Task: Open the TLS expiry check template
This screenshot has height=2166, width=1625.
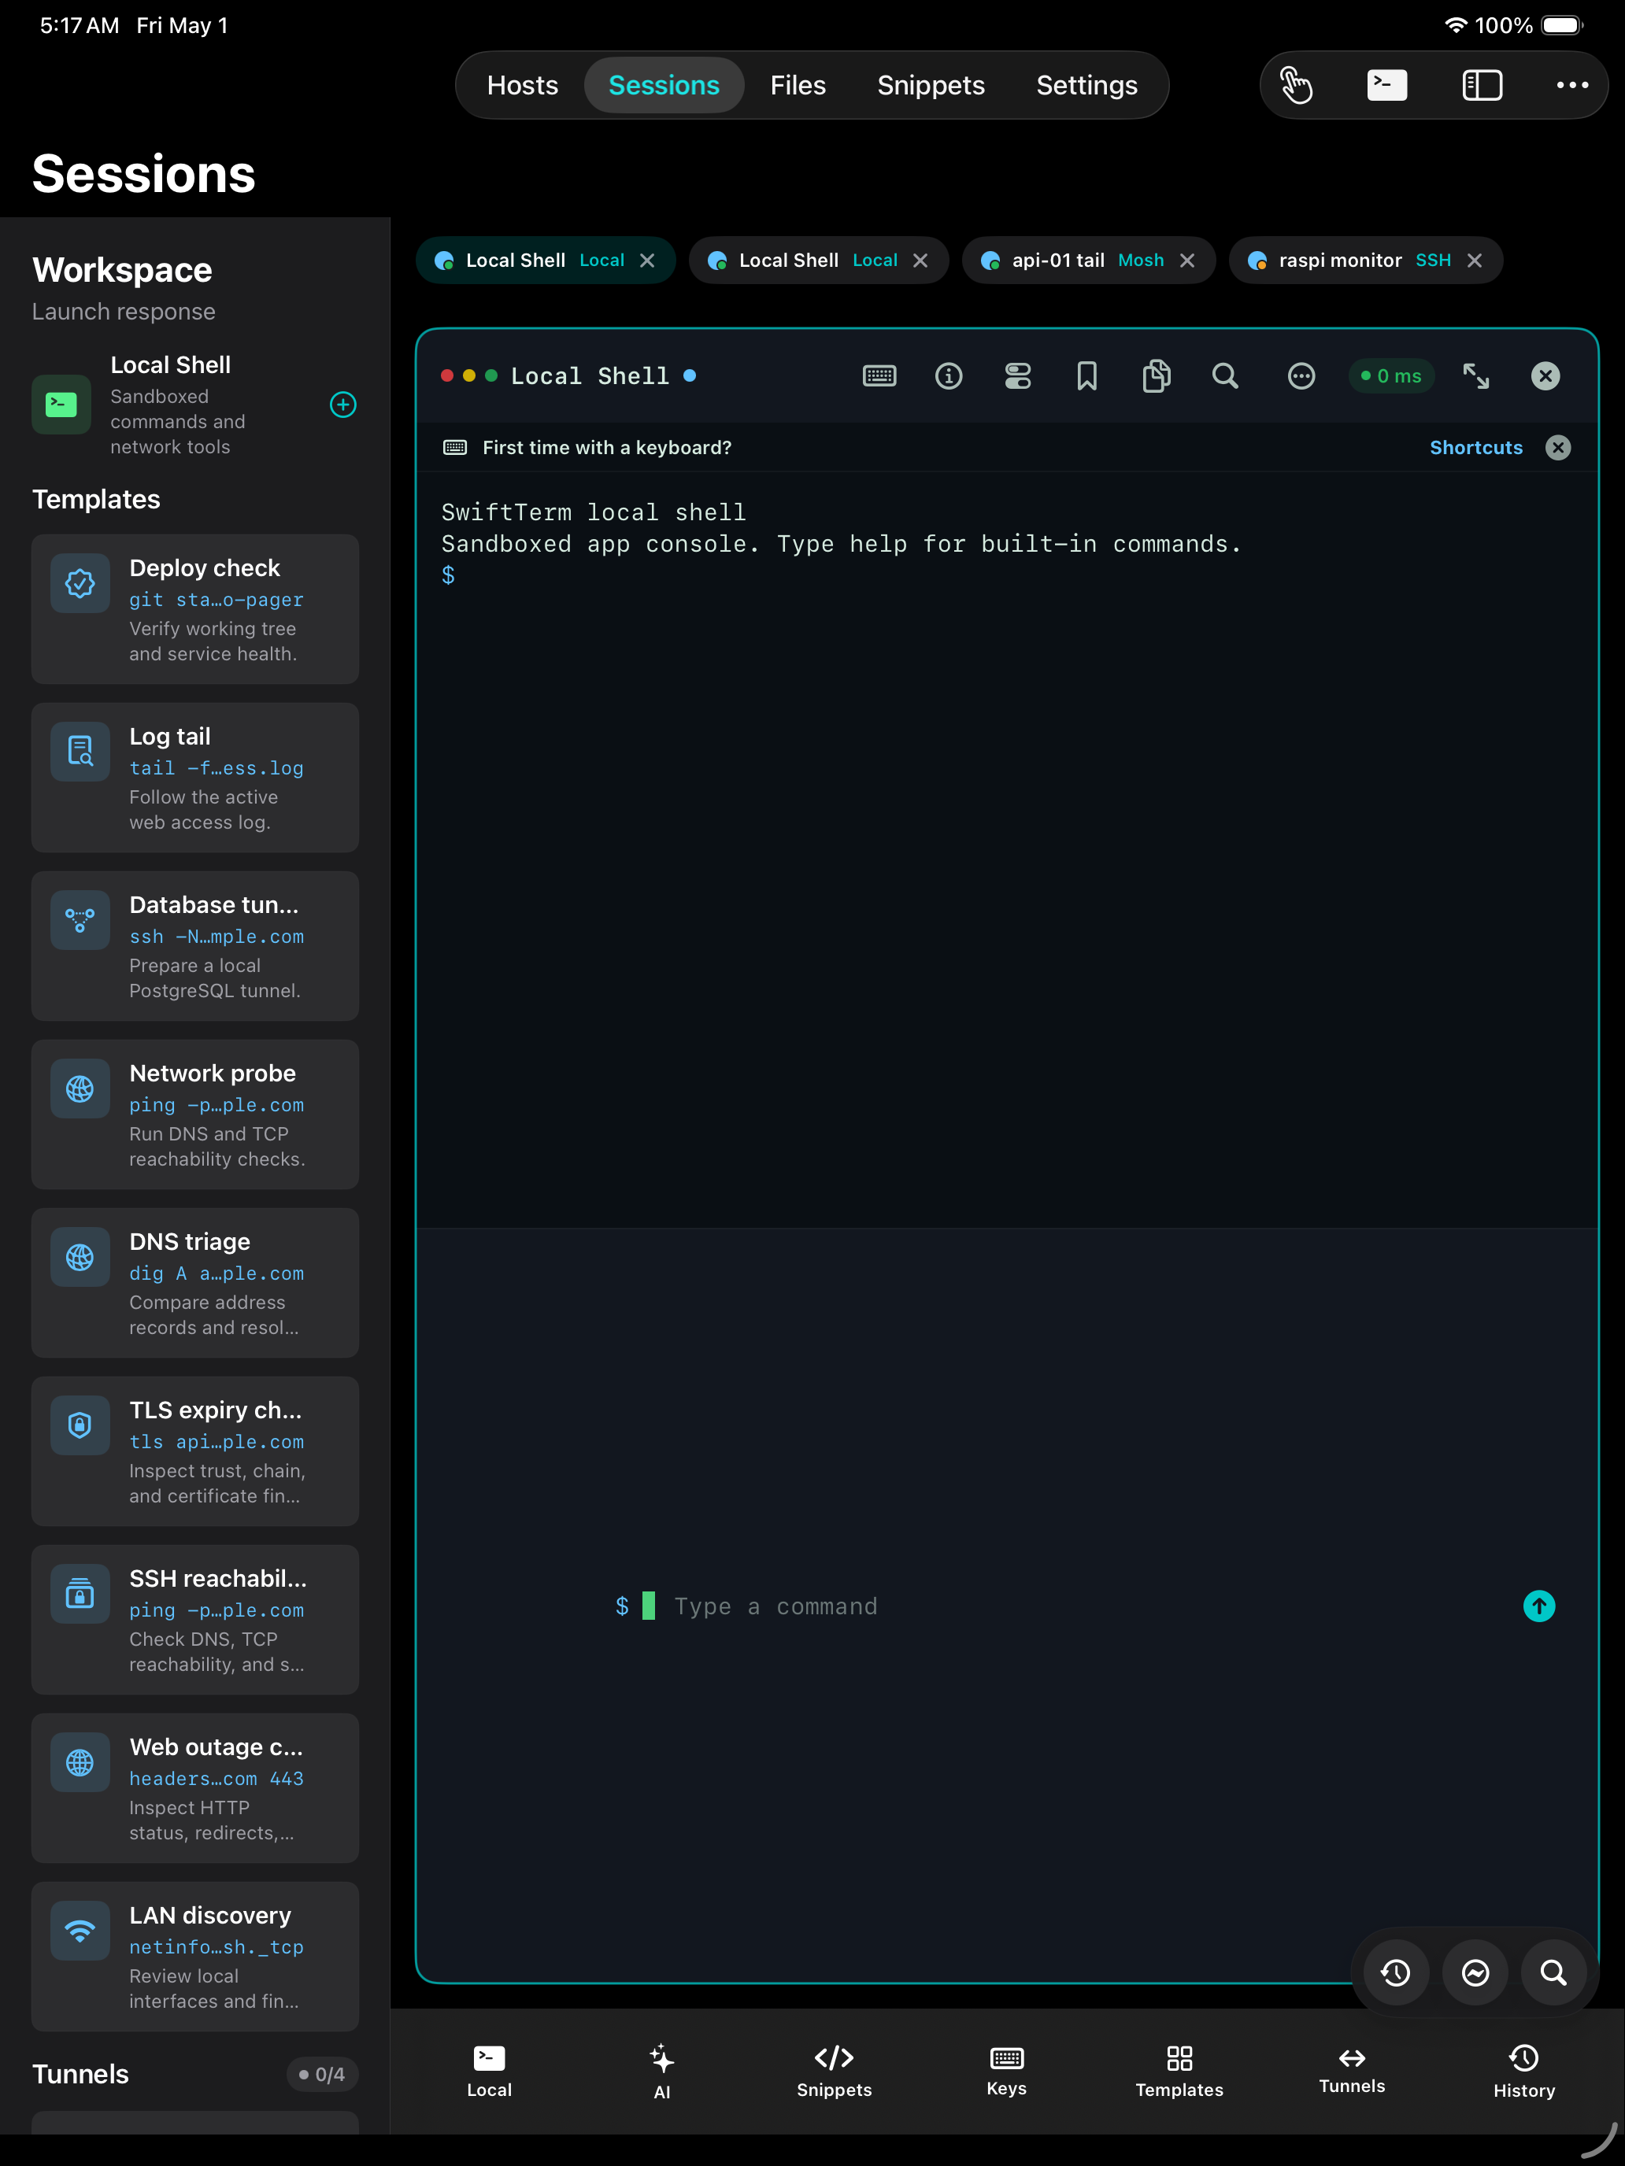Action: [x=195, y=1451]
